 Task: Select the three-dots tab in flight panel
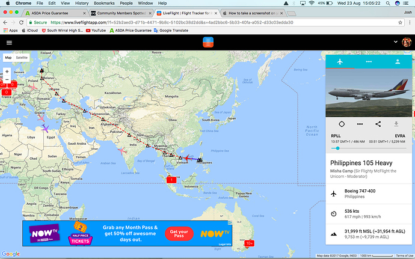pos(369,62)
